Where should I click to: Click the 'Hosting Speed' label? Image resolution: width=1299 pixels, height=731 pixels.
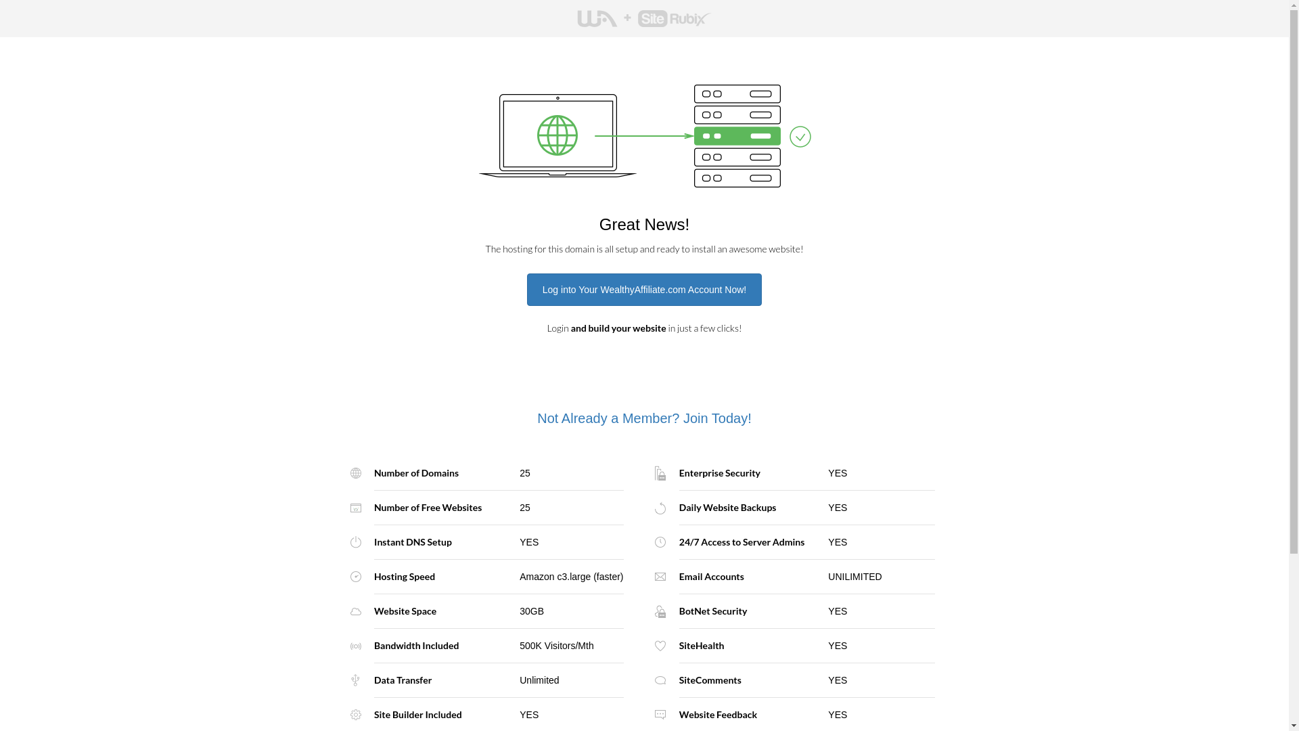(405, 577)
